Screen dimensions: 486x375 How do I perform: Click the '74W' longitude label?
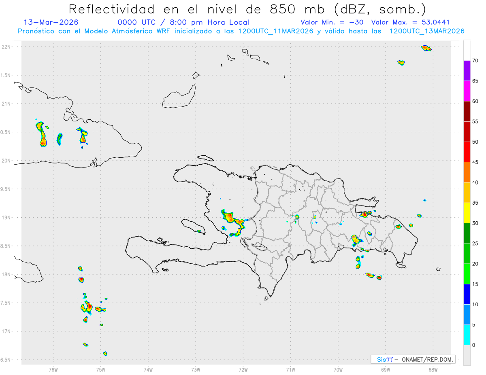point(148,369)
